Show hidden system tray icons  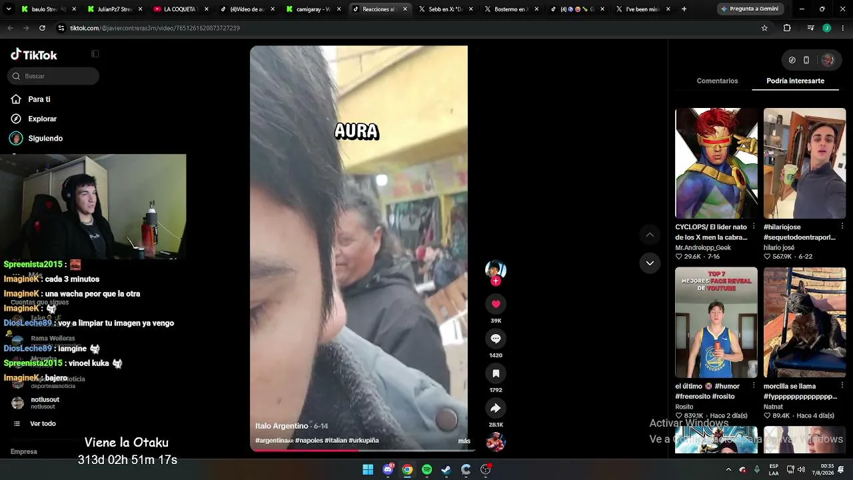coord(728,469)
